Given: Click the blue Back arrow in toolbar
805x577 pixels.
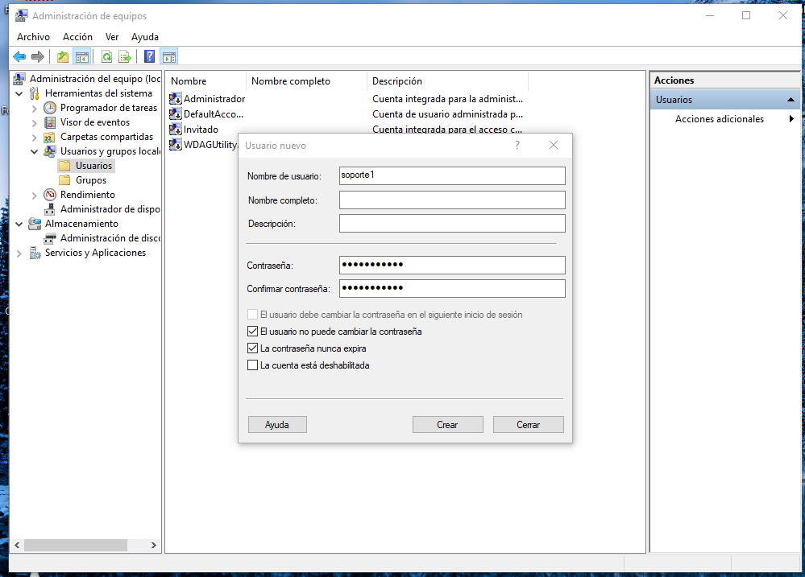Looking at the screenshot, I should click(19, 56).
